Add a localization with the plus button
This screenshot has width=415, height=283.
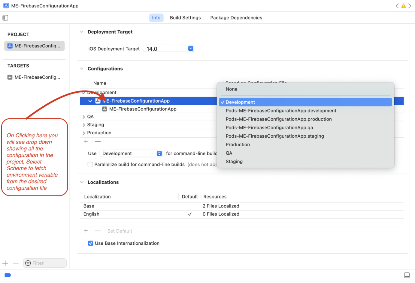point(86,231)
